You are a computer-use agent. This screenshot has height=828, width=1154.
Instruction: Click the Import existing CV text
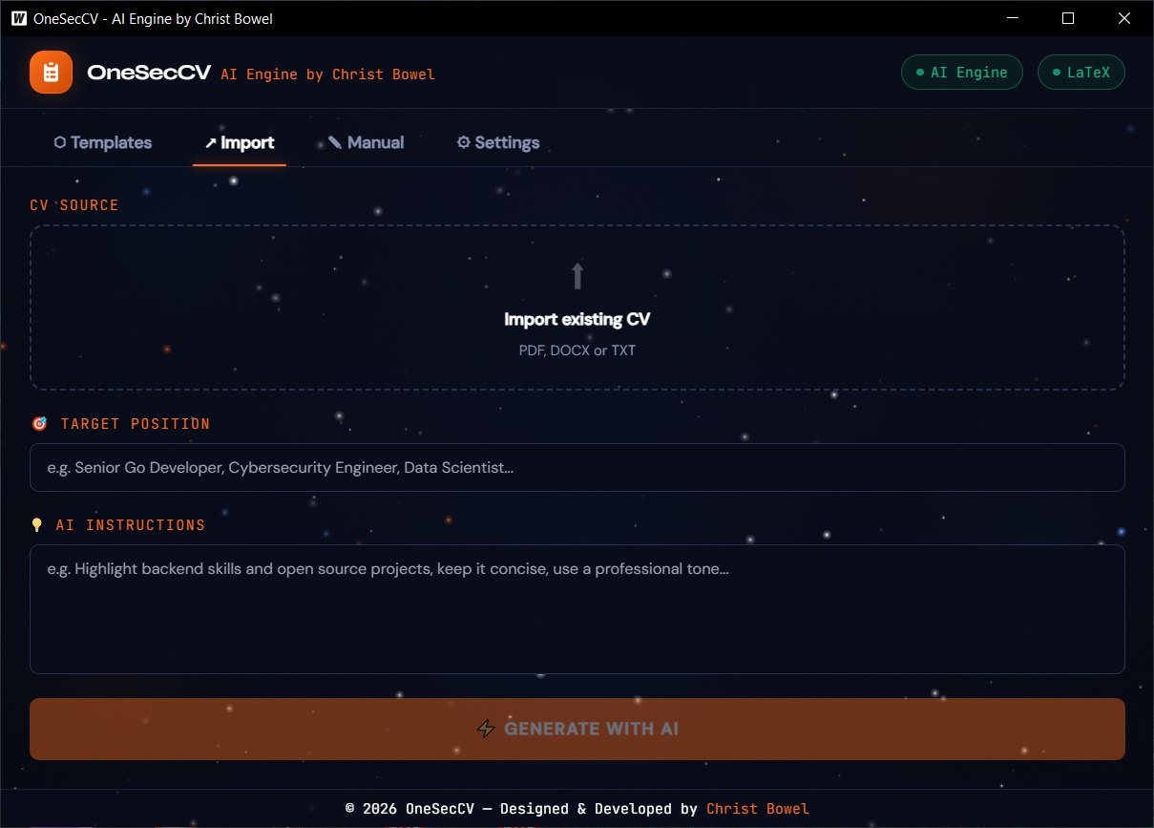coord(577,319)
